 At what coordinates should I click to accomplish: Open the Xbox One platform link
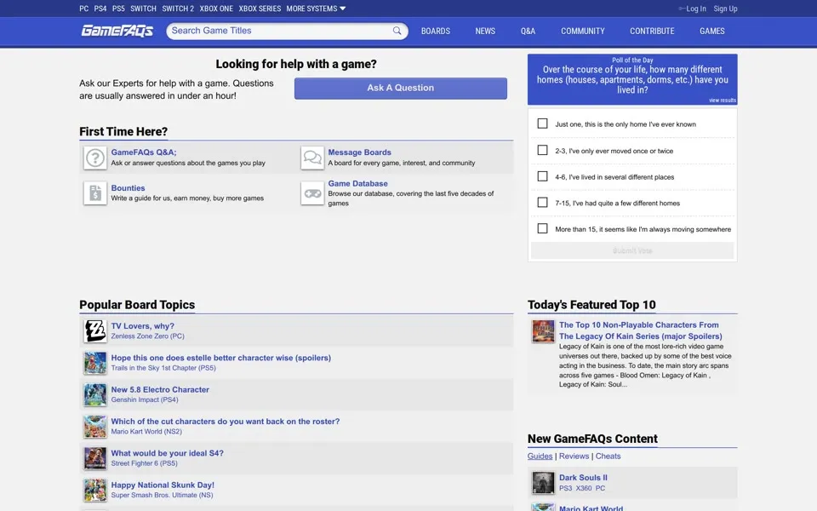click(216, 9)
